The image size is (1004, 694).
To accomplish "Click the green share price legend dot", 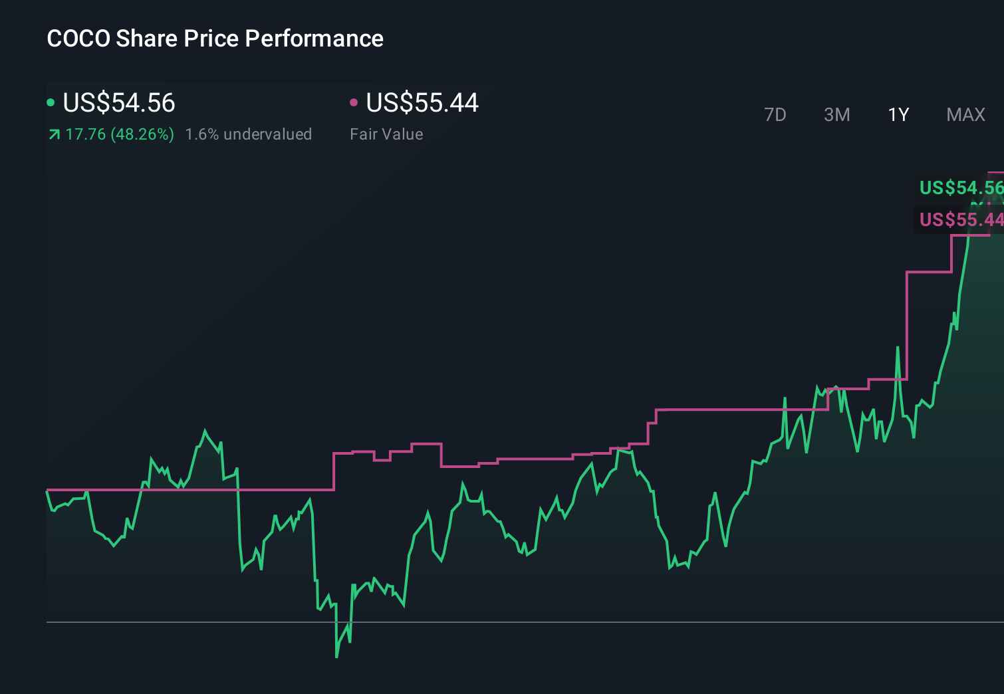I will click(x=51, y=101).
